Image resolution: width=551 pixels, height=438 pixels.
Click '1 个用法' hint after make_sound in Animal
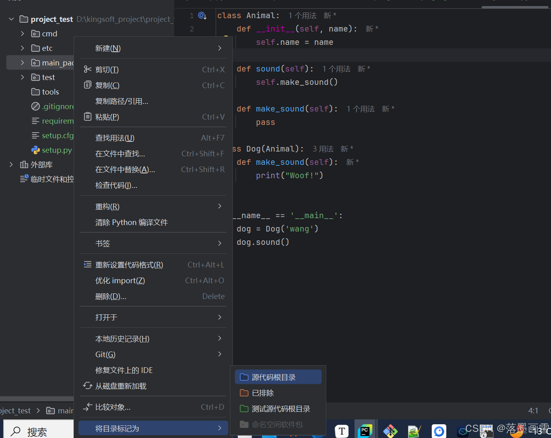click(x=361, y=109)
